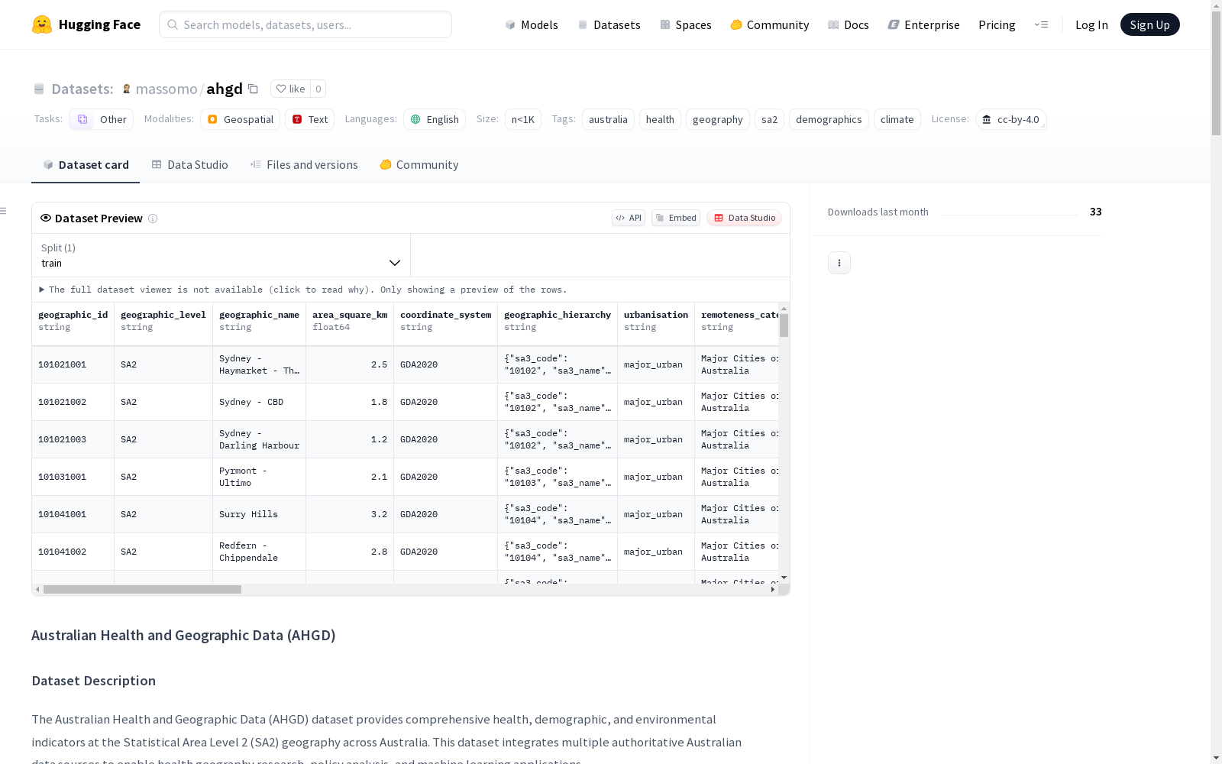Screen dimensions: 1222x764
Task: Select the English language tag
Action: point(435,119)
